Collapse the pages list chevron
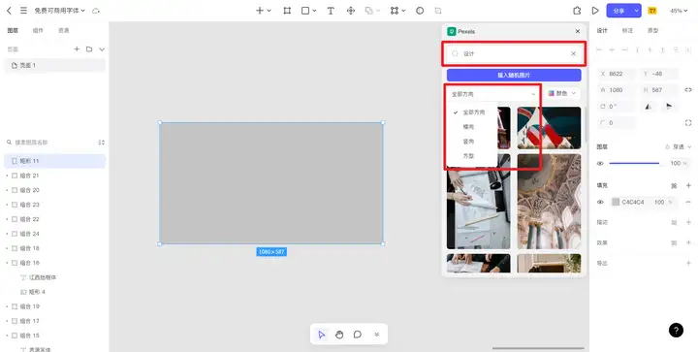The width and height of the screenshot is (698, 352). pyautogui.click(x=102, y=48)
